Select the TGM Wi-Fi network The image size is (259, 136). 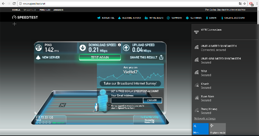point(225,73)
